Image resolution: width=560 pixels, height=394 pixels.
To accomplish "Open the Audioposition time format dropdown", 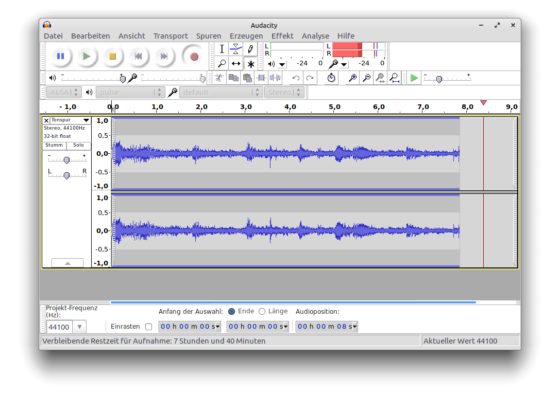I will 354,327.
